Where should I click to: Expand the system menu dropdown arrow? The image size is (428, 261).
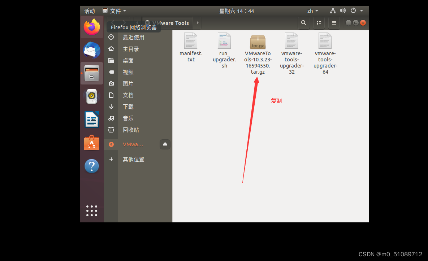(362, 10)
